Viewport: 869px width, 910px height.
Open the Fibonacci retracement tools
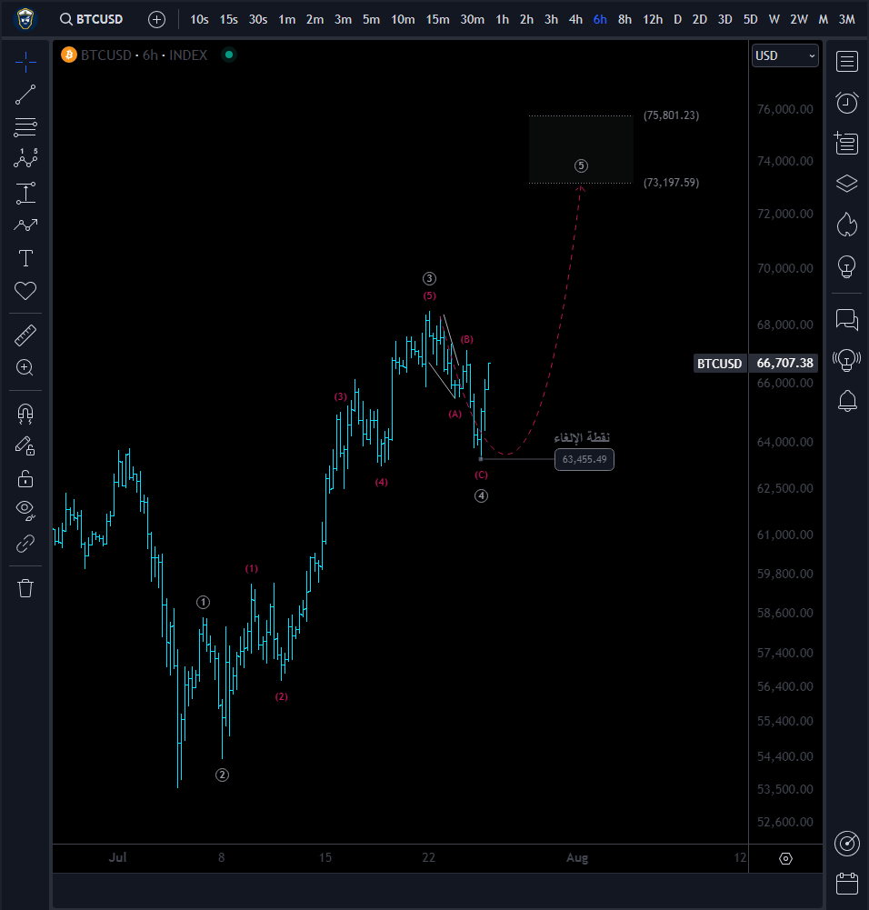tap(25, 127)
